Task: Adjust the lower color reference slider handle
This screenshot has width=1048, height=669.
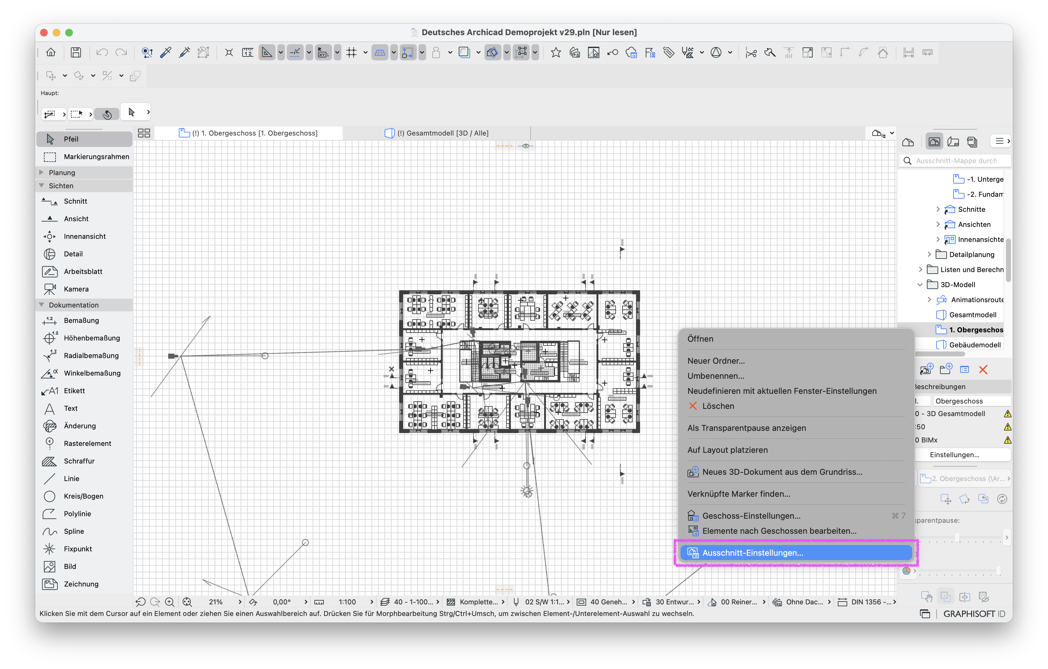Action: [x=998, y=571]
